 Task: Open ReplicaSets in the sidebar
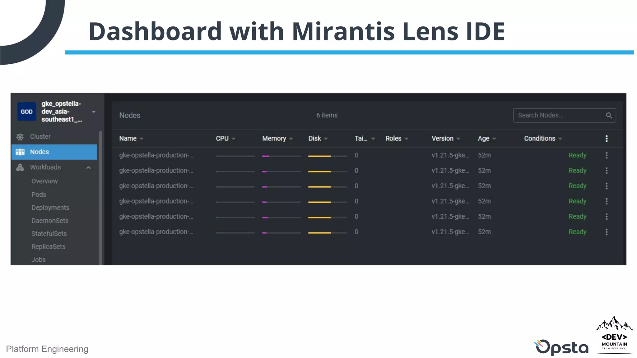(x=48, y=247)
